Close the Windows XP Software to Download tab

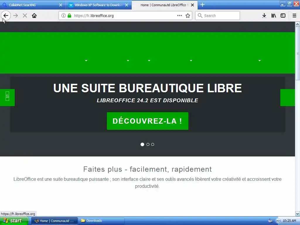127,5
